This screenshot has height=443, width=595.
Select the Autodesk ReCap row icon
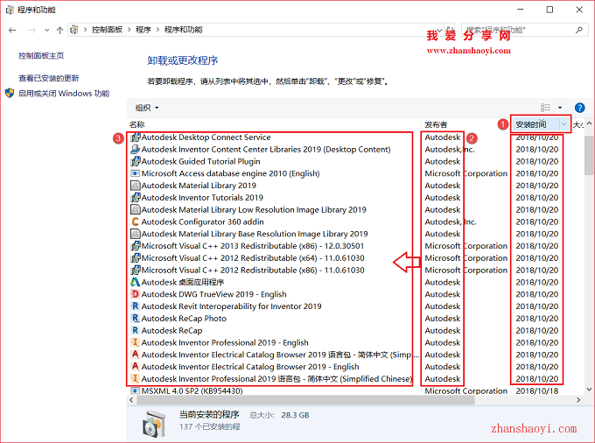[x=135, y=331]
